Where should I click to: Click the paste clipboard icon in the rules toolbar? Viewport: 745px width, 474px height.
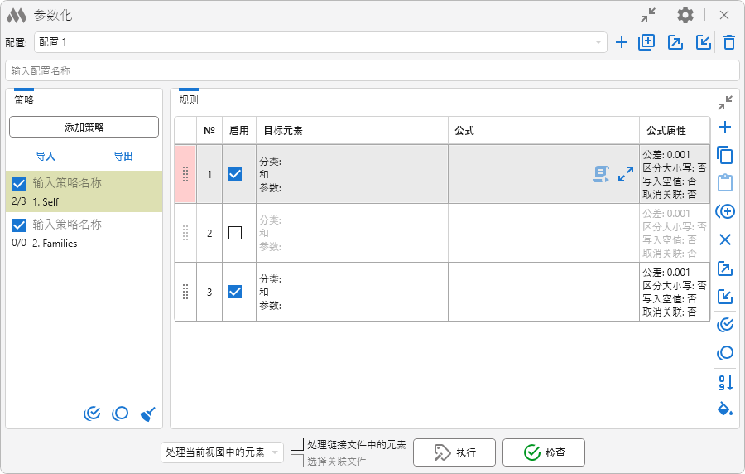tap(725, 183)
